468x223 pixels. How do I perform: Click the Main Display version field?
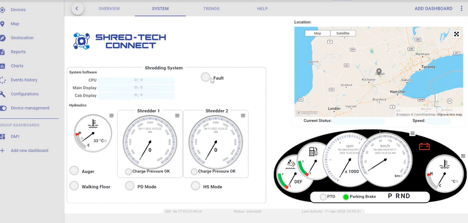(136, 88)
